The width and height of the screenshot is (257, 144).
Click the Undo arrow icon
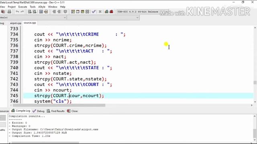pyautogui.click(x=17, y=12)
